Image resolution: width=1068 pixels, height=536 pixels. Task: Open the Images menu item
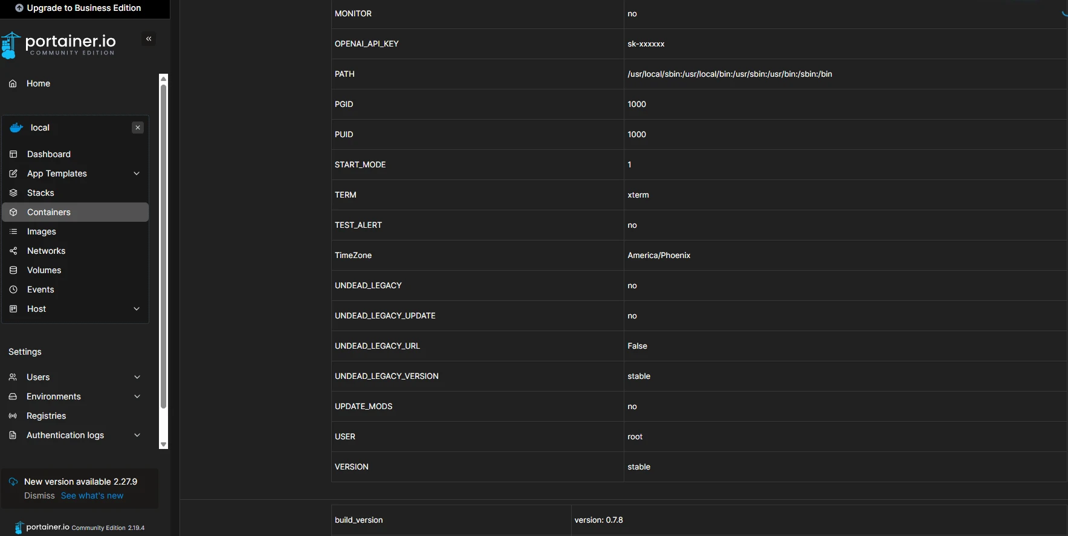pyautogui.click(x=76, y=231)
